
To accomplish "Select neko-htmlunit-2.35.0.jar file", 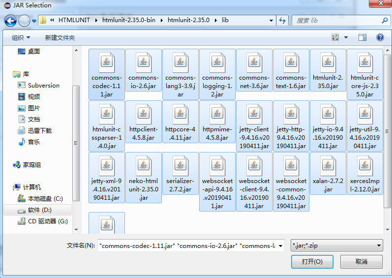I will [144, 178].
